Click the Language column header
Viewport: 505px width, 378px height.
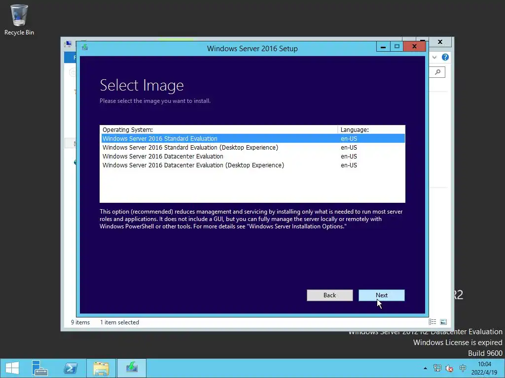click(371, 130)
